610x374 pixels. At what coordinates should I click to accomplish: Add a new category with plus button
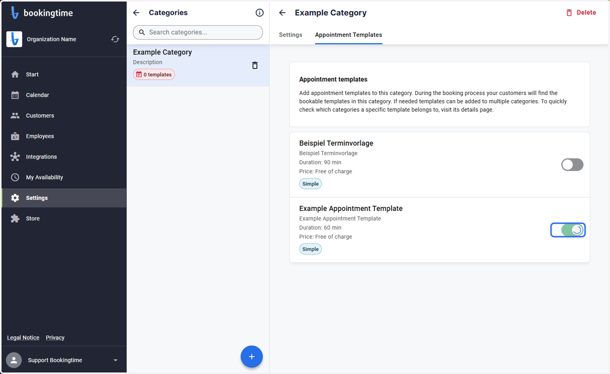point(252,357)
